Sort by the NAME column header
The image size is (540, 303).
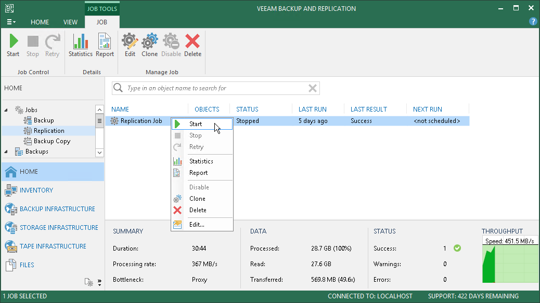click(x=120, y=109)
